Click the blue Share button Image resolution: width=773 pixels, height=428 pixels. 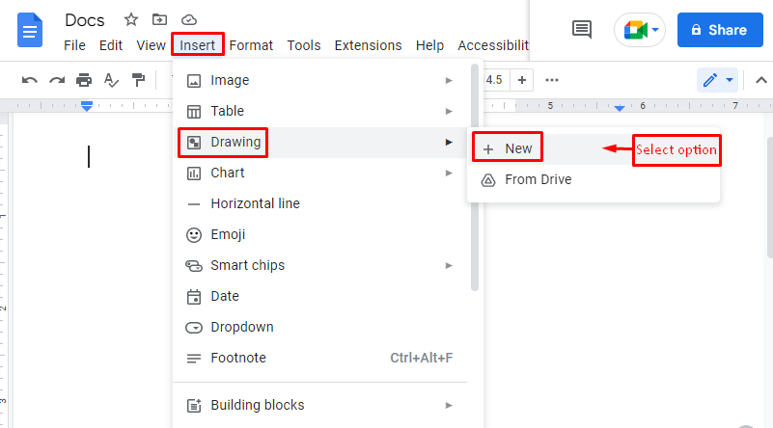(x=720, y=30)
